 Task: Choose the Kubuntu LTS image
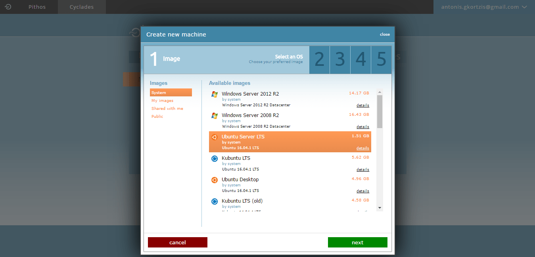coord(290,163)
